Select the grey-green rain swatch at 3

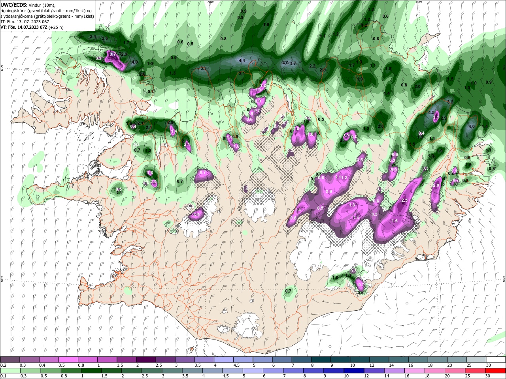tap(172, 371)
